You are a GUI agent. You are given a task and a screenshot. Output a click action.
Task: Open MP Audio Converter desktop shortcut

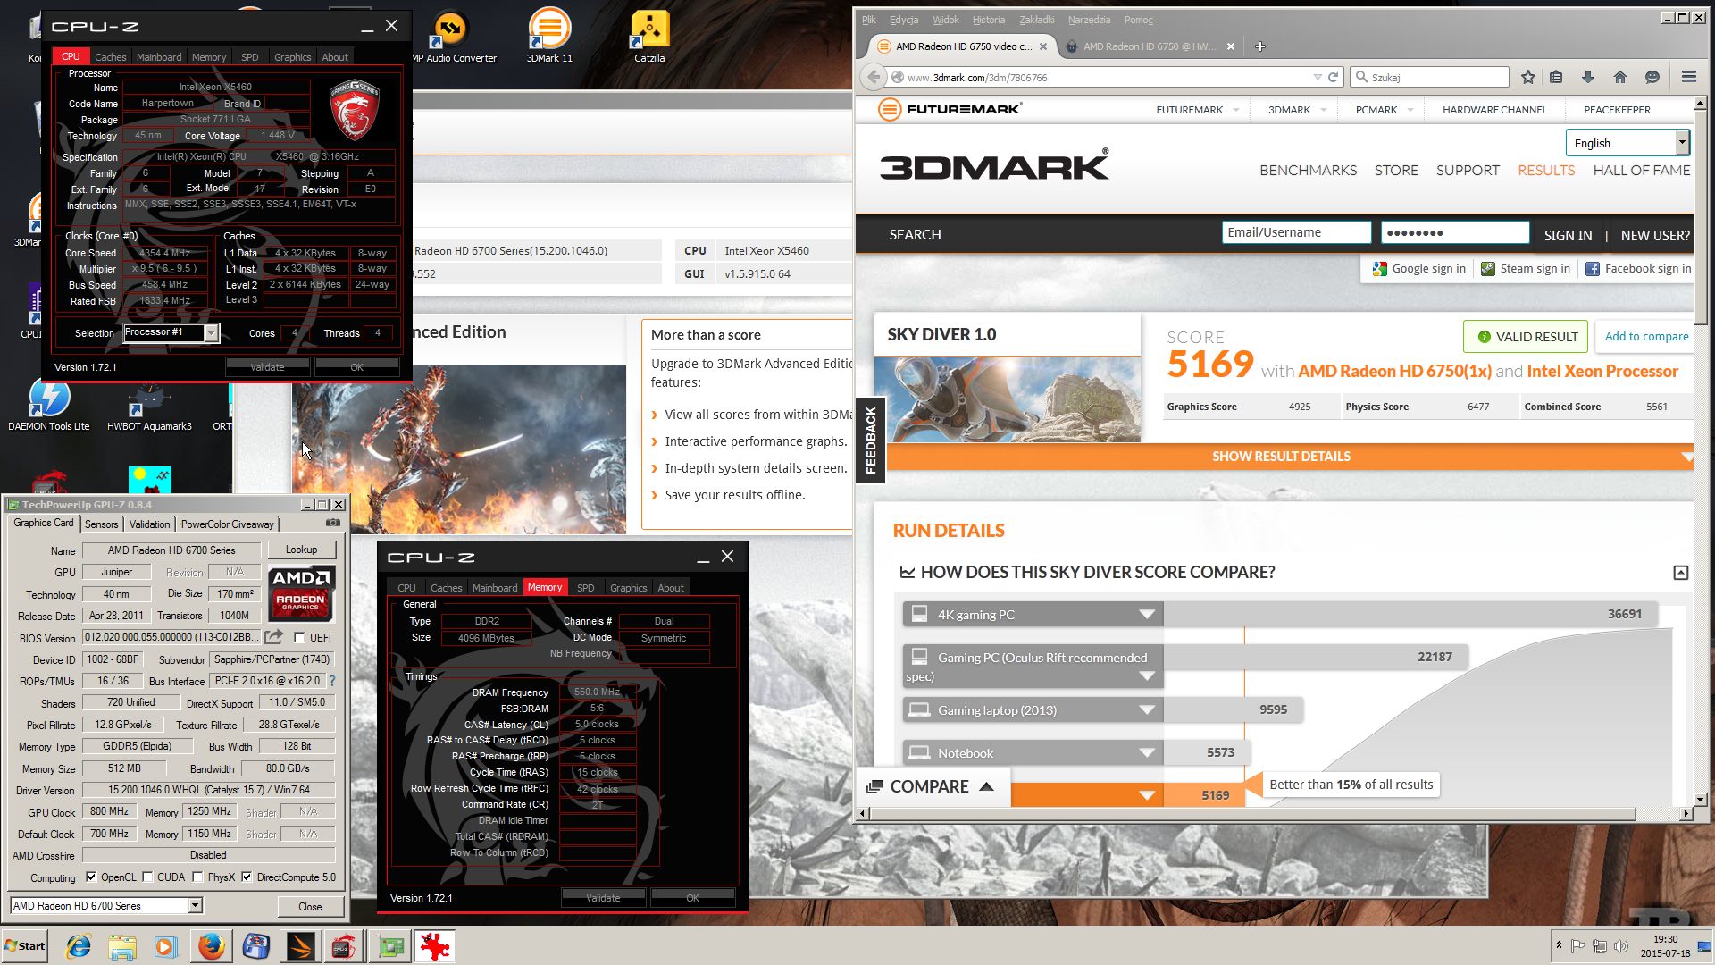tap(451, 38)
